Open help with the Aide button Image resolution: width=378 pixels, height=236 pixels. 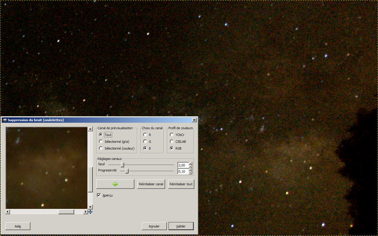(18, 226)
